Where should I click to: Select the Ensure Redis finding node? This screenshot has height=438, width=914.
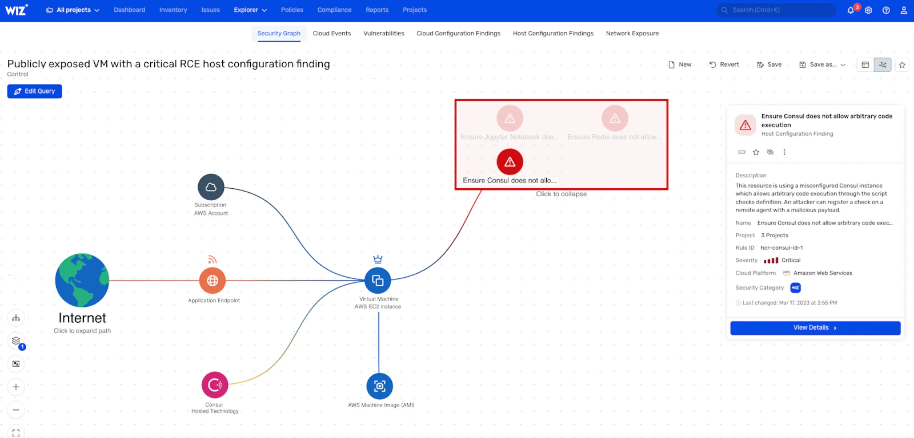click(615, 119)
